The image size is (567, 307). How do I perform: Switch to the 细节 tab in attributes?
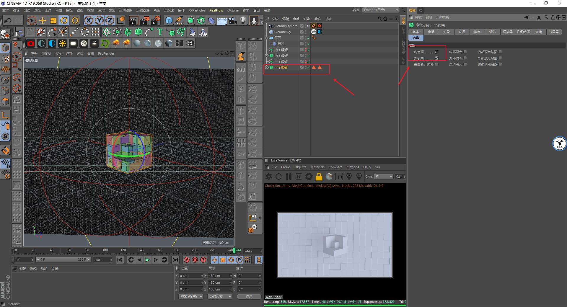click(492, 32)
